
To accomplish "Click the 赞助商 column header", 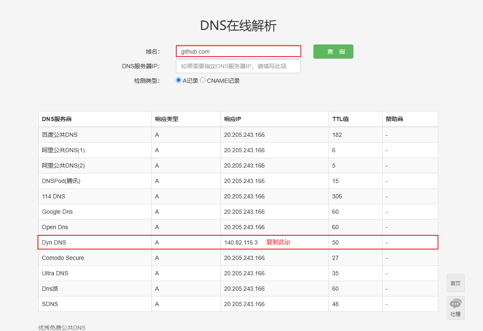I will click(394, 119).
